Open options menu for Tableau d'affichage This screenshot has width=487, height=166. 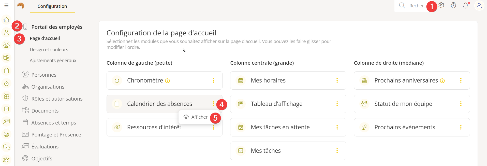(x=337, y=104)
